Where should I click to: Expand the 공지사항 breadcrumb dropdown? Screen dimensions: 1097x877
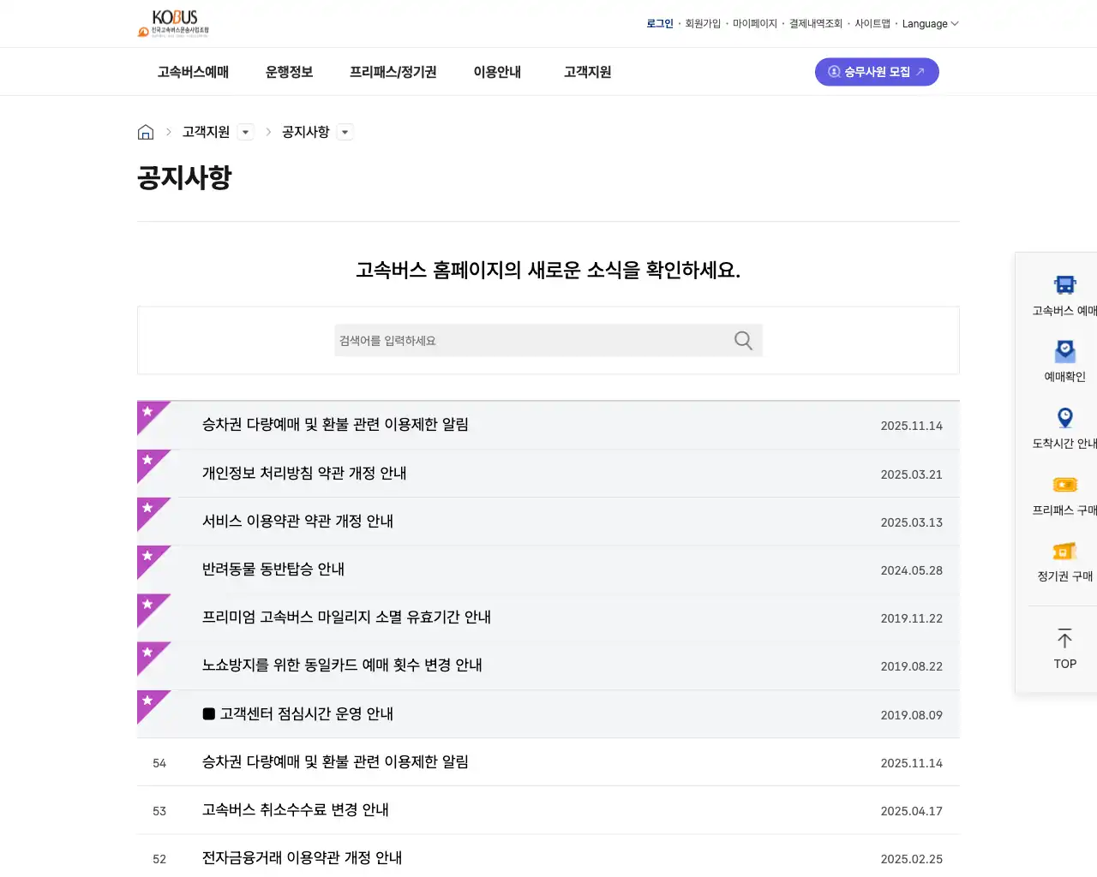[x=345, y=132]
